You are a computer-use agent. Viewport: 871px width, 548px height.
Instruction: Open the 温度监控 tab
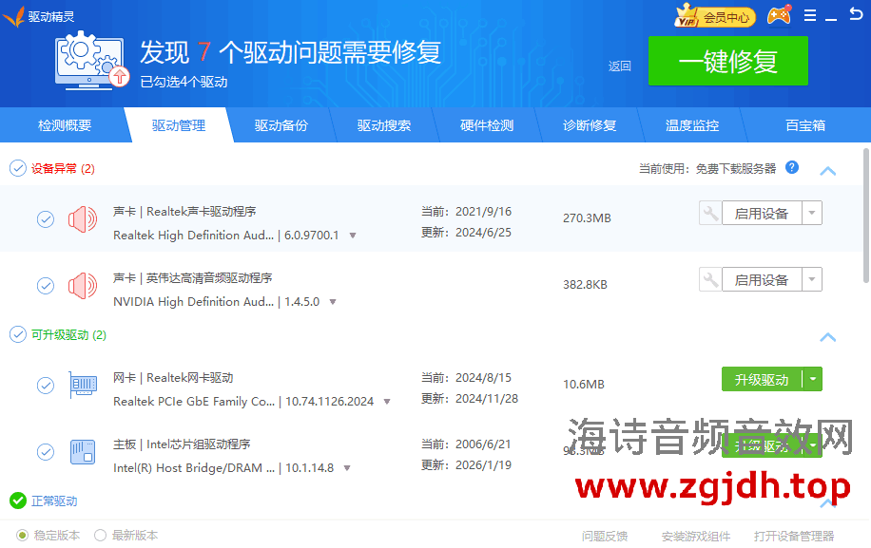[692, 125]
